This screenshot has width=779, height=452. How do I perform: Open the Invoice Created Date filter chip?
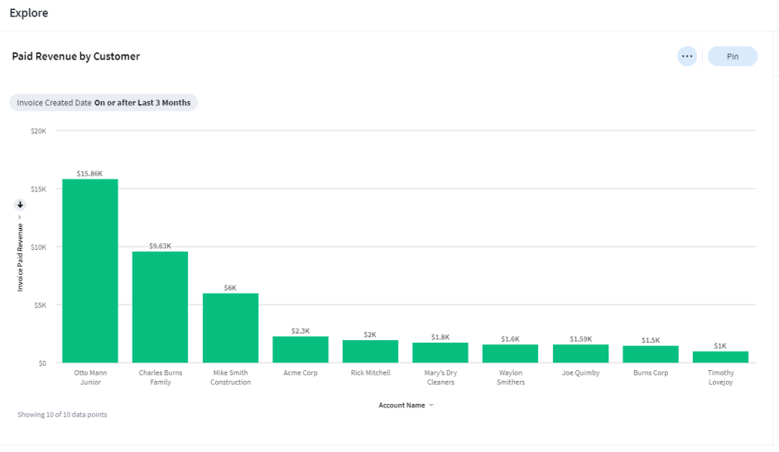103,103
